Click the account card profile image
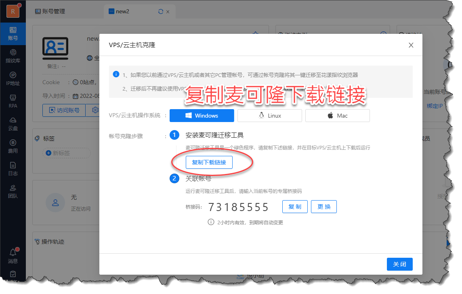462x294 pixels. 55,48
